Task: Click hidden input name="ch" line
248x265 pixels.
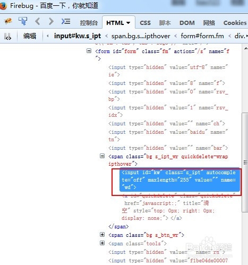Action: [x=167, y=124]
